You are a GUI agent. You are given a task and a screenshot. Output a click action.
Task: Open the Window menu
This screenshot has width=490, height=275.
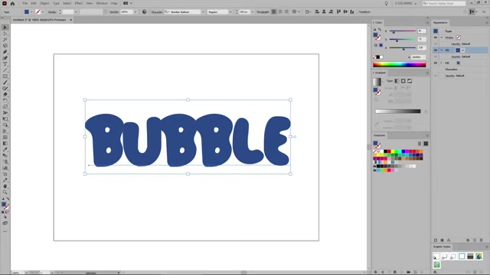(102, 3)
